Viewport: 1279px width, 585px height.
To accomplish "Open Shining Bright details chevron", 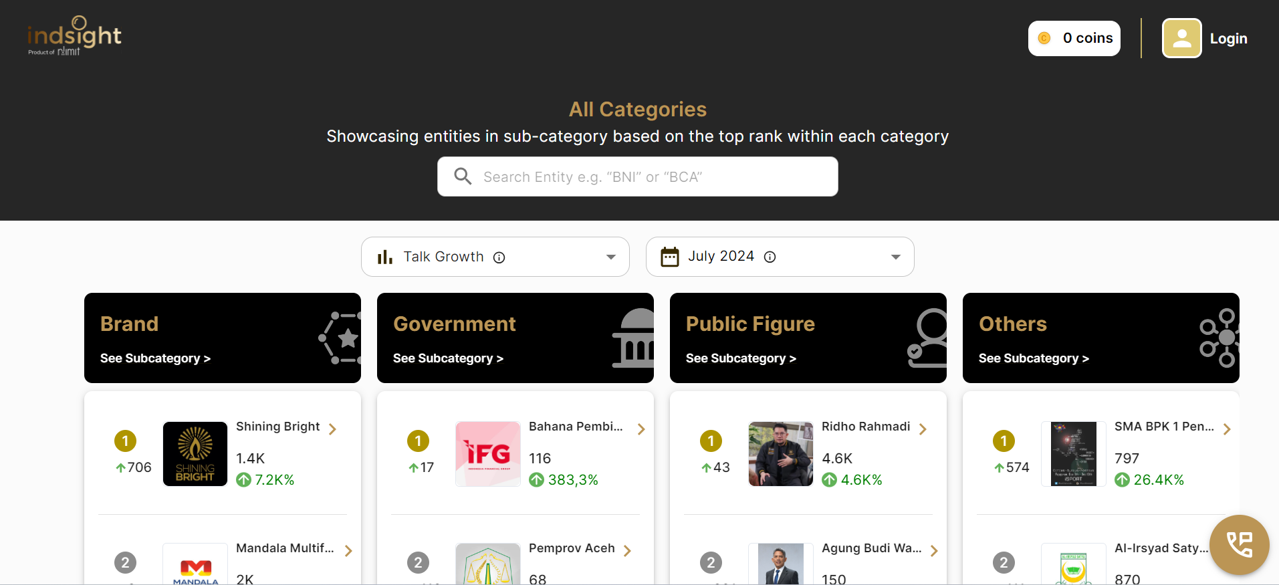I will coord(333,429).
